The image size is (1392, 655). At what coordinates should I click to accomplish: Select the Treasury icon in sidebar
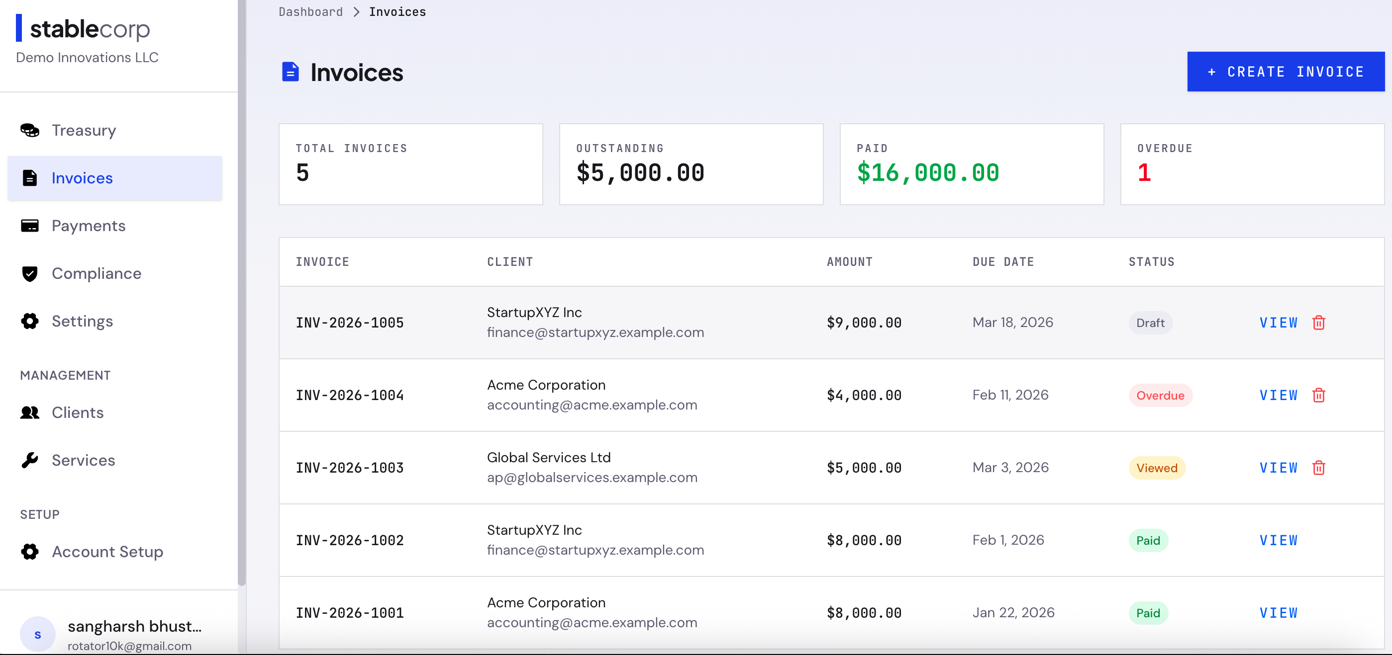(30, 130)
